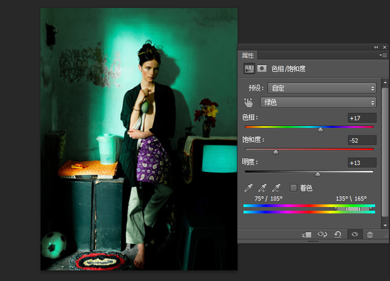The width and height of the screenshot is (390, 281).
Task: Collapse the panel with double-arrow icon
Action: tap(376, 47)
